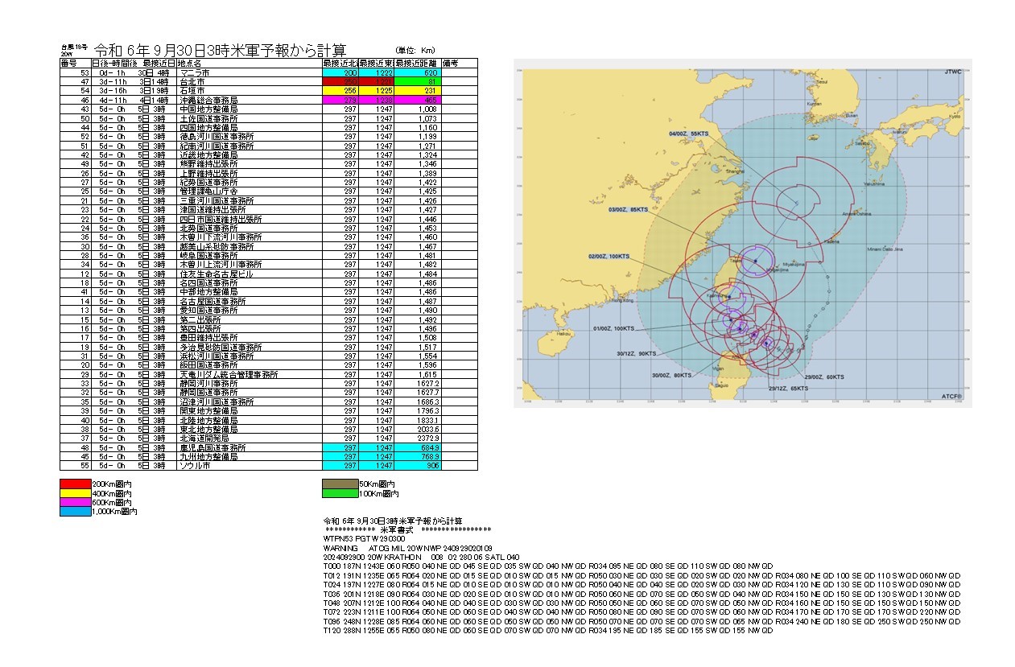Viewport: 1015px width, 667px height.
Task: Click the 地点名 column header
Action: (x=248, y=63)
